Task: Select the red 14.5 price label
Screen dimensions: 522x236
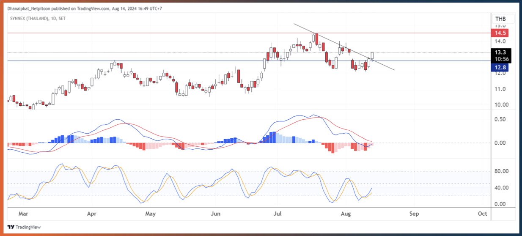Action: pyautogui.click(x=501, y=33)
